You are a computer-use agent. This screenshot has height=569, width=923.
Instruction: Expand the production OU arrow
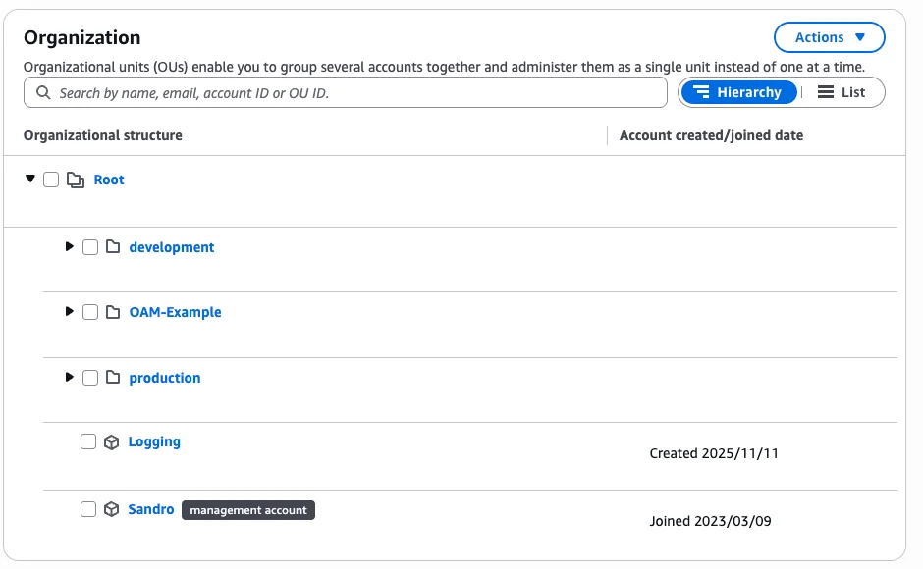69,378
